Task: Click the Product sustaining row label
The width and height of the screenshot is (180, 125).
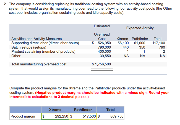Action: click(43, 51)
